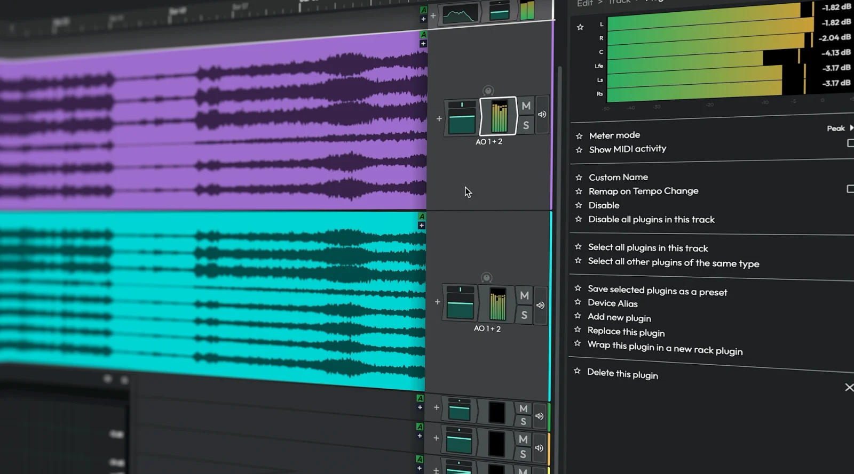Screen dimensions: 854x474
Task: Open the volume and pan plugin on cyan track
Action: click(460, 303)
